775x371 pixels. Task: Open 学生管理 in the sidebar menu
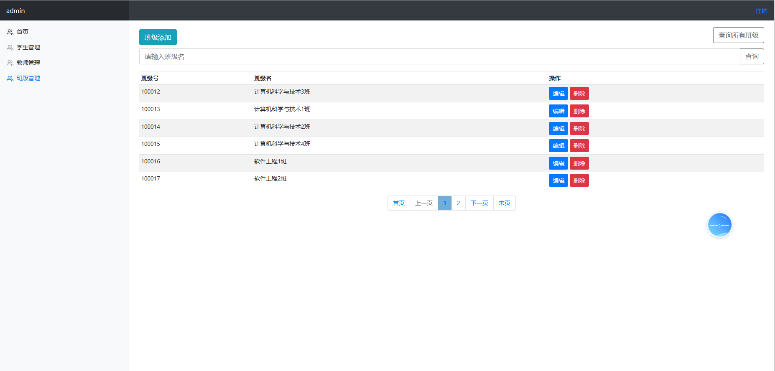[28, 48]
